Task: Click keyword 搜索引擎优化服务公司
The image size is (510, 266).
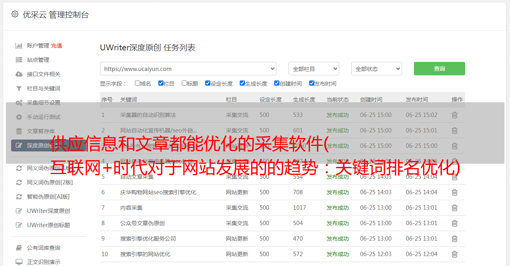Action: pos(148,239)
